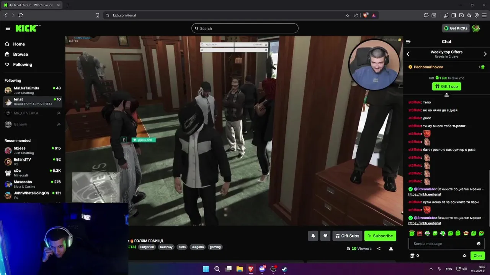
Task: Collapse the chat panel
Action: 408,42
